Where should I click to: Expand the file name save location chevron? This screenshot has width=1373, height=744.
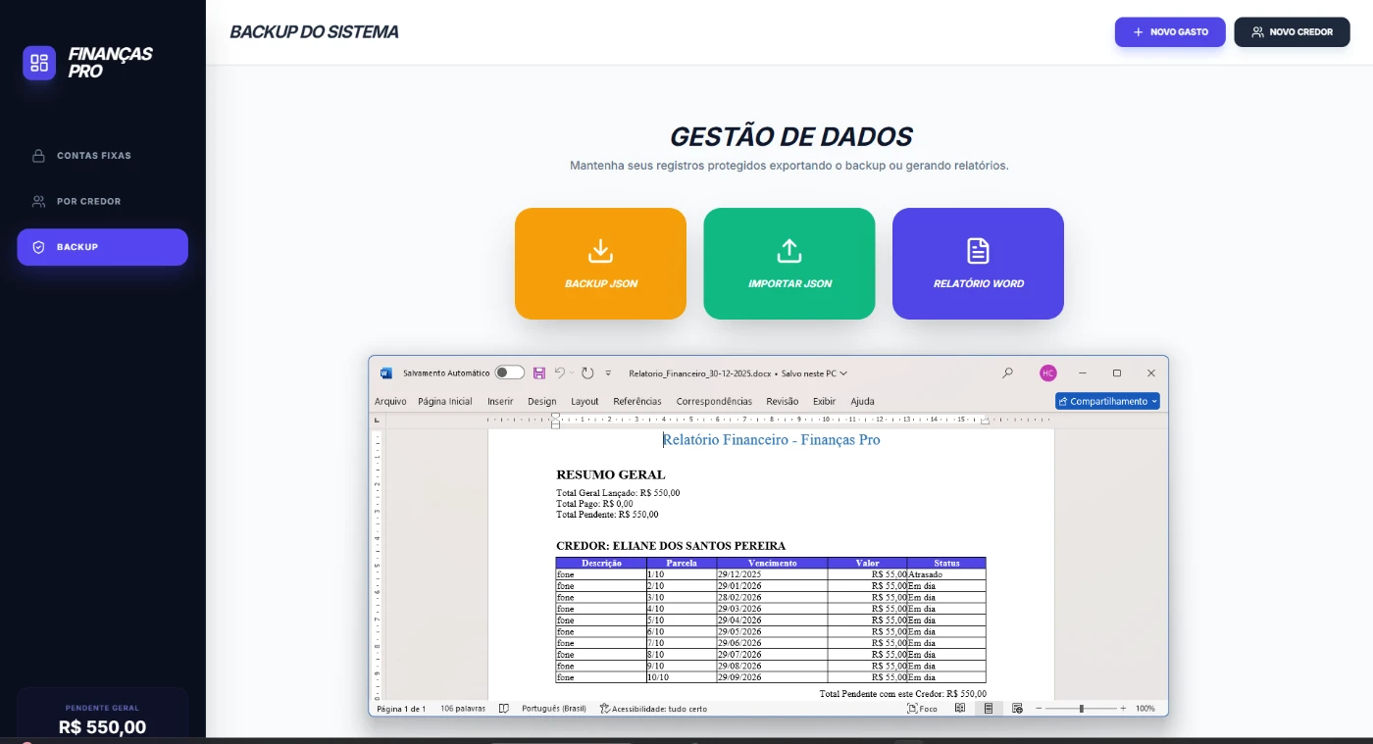tap(843, 373)
